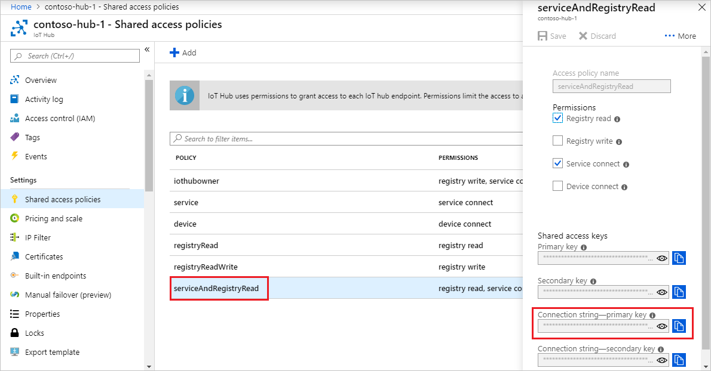Open the Certificates settings page
Viewport: 711px width, 371px height.
tap(44, 256)
